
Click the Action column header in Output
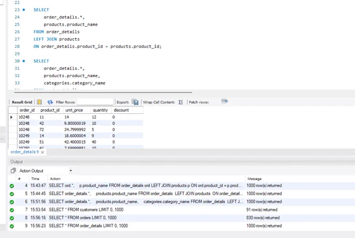point(55,178)
